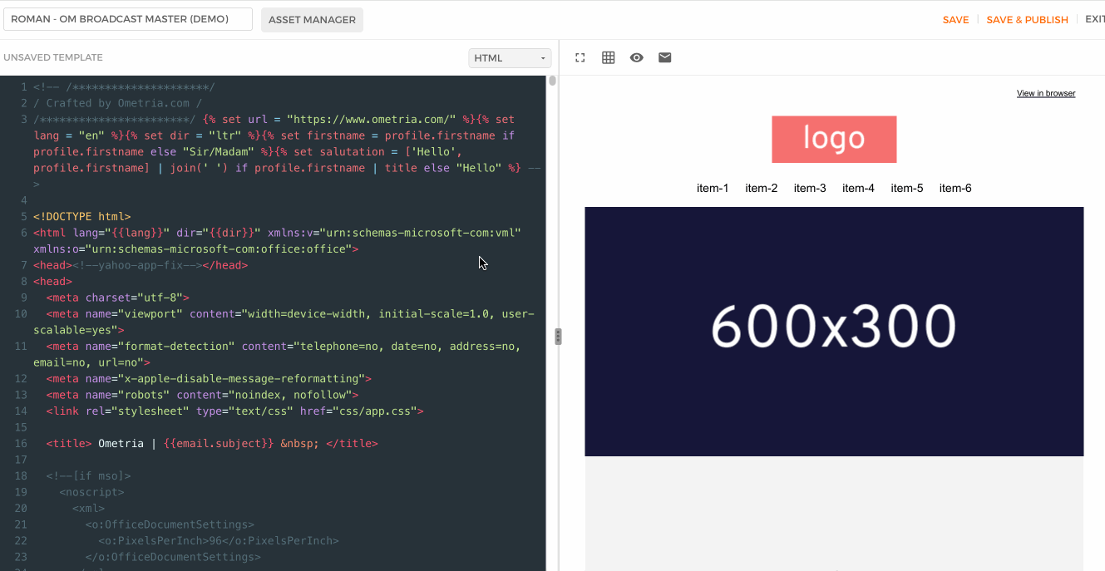Select item-3 in the preview navigation
Screen dimensions: 1105x571
tap(810, 188)
